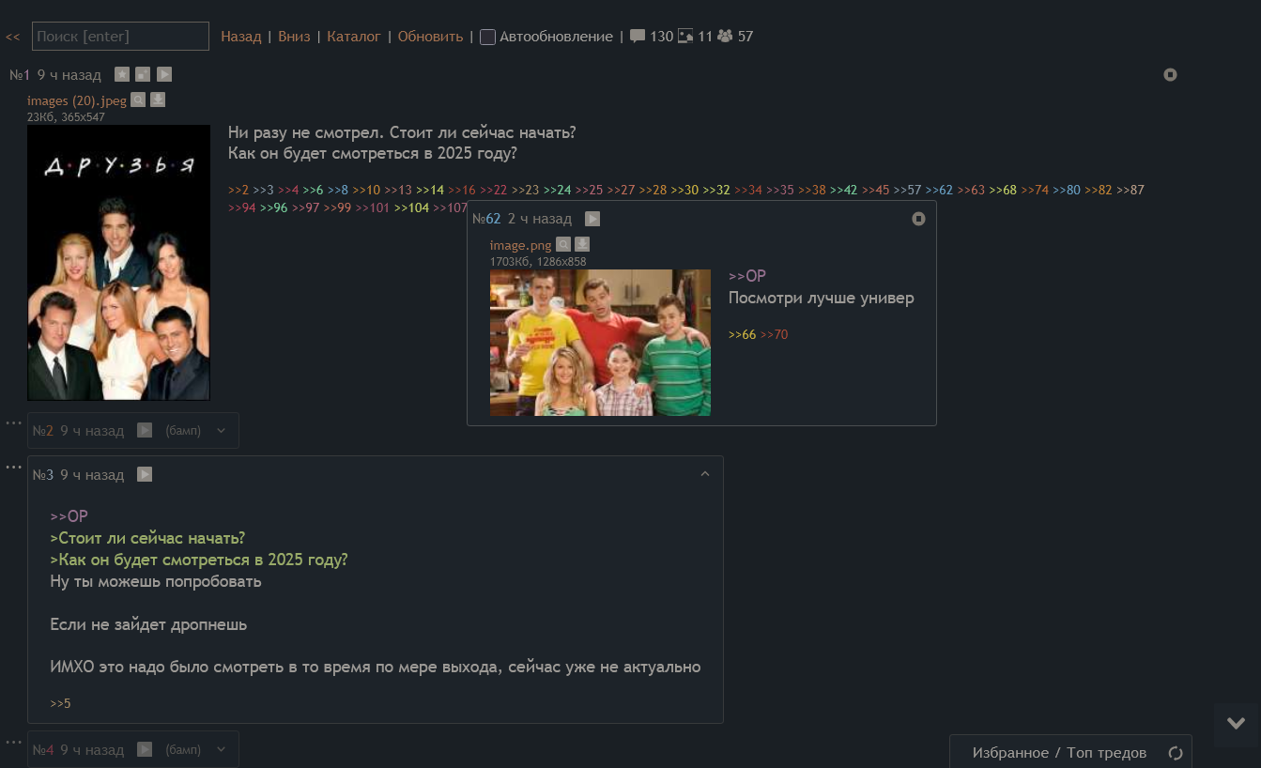Jump to Вниз in the top navigation
Screen dimensions: 1261x768
click(294, 37)
